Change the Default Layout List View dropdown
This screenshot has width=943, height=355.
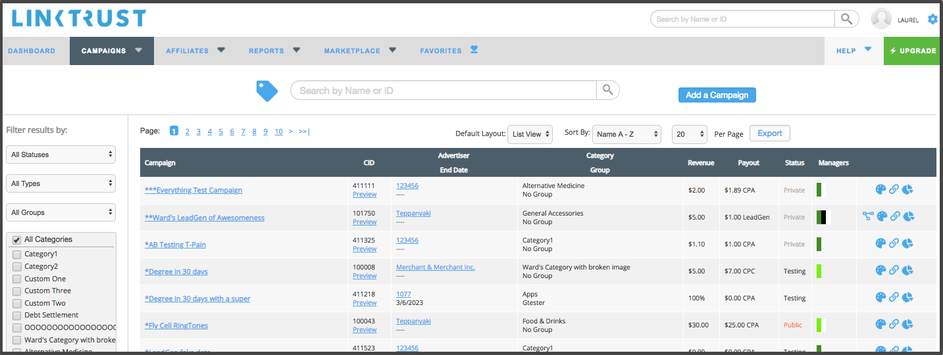coord(530,134)
